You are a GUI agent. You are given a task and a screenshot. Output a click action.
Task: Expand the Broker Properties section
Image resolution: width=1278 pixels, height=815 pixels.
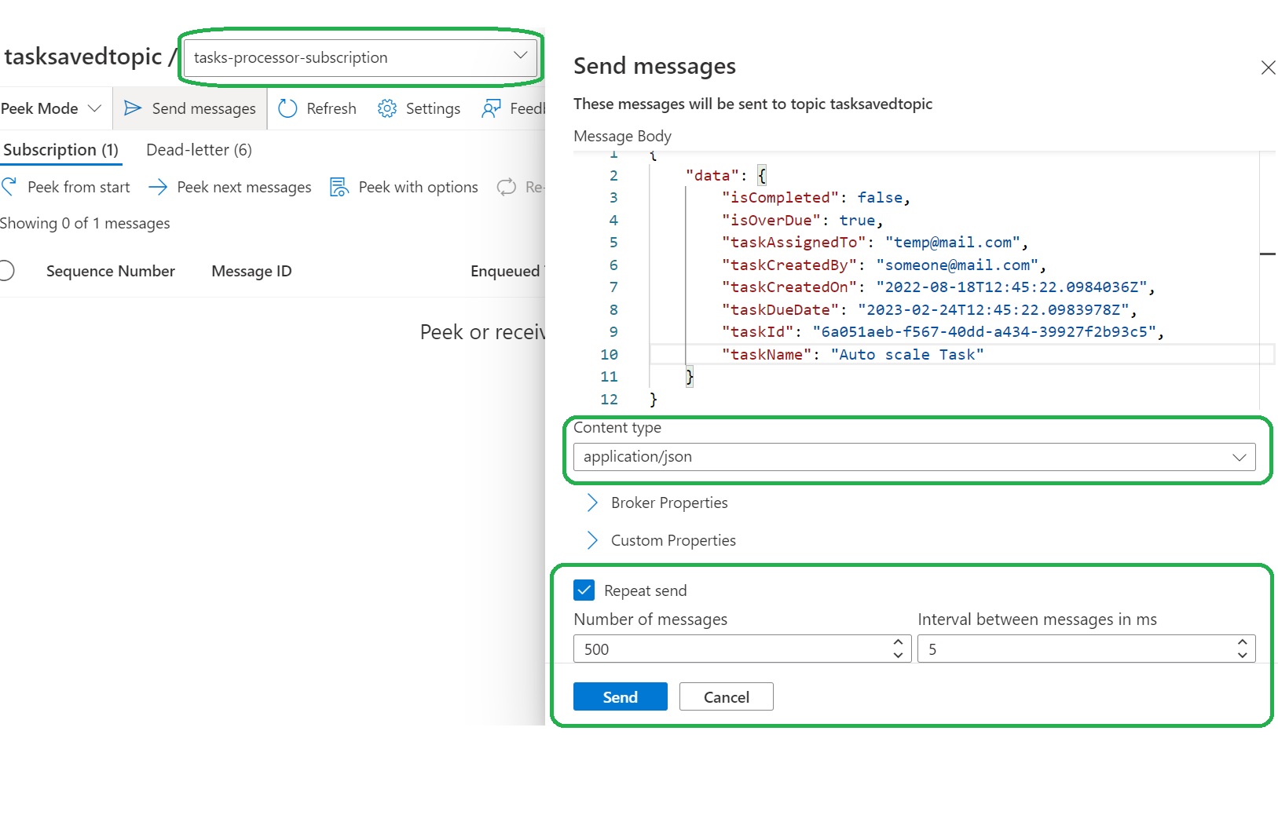click(x=592, y=503)
